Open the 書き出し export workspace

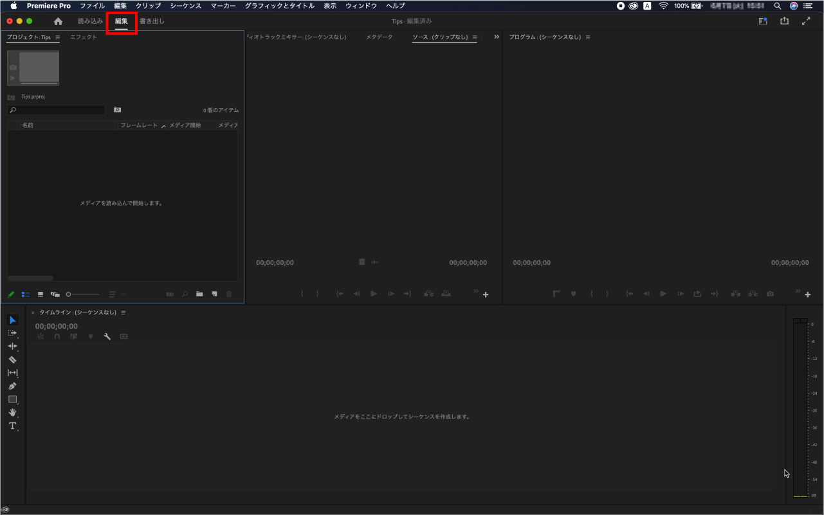pyautogui.click(x=152, y=21)
